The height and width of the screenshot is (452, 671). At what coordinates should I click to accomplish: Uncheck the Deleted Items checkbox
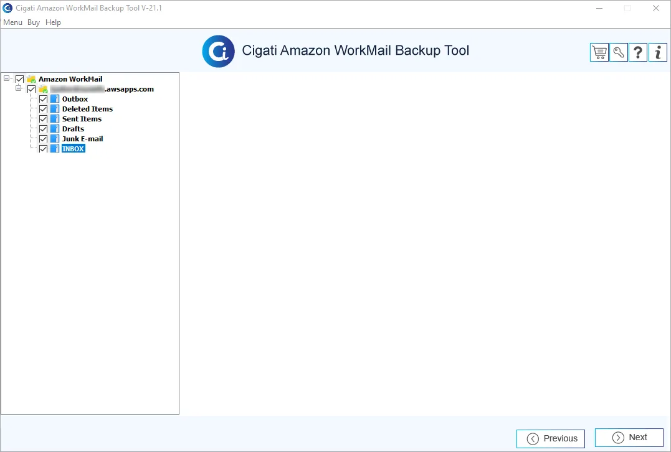click(43, 108)
